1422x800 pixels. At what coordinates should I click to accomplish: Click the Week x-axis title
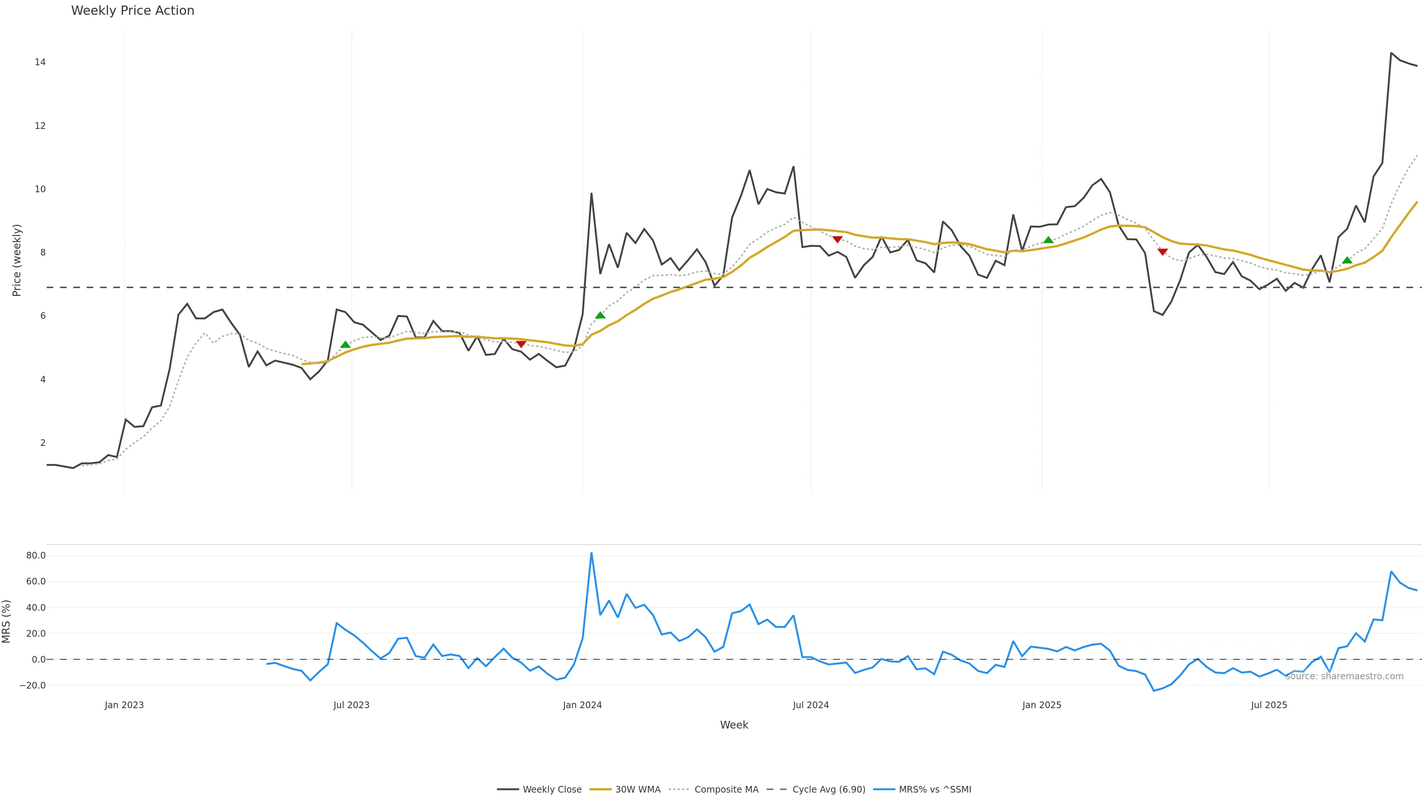pos(734,725)
